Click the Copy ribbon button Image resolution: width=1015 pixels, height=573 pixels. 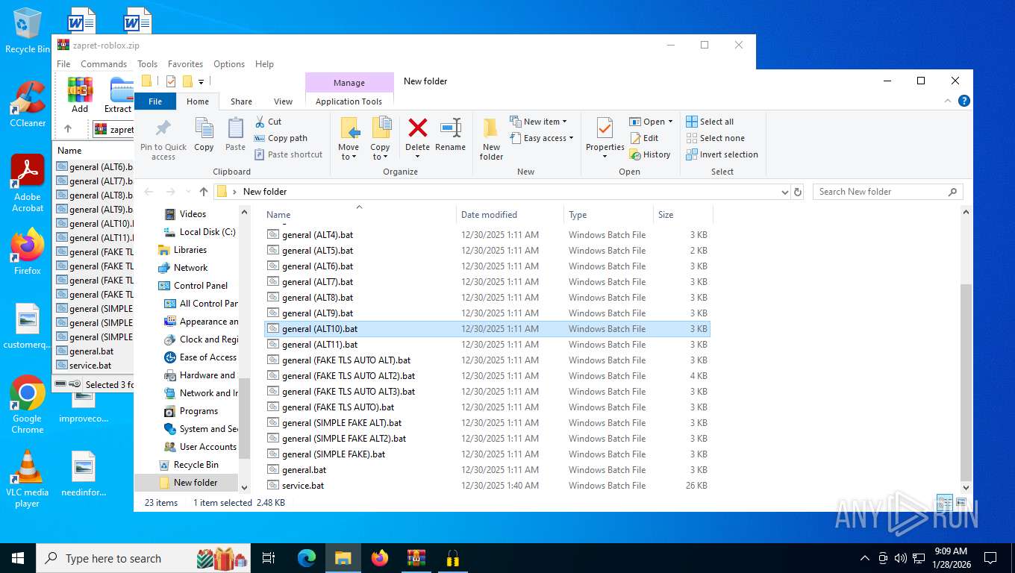pyautogui.click(x=204, y=134)
